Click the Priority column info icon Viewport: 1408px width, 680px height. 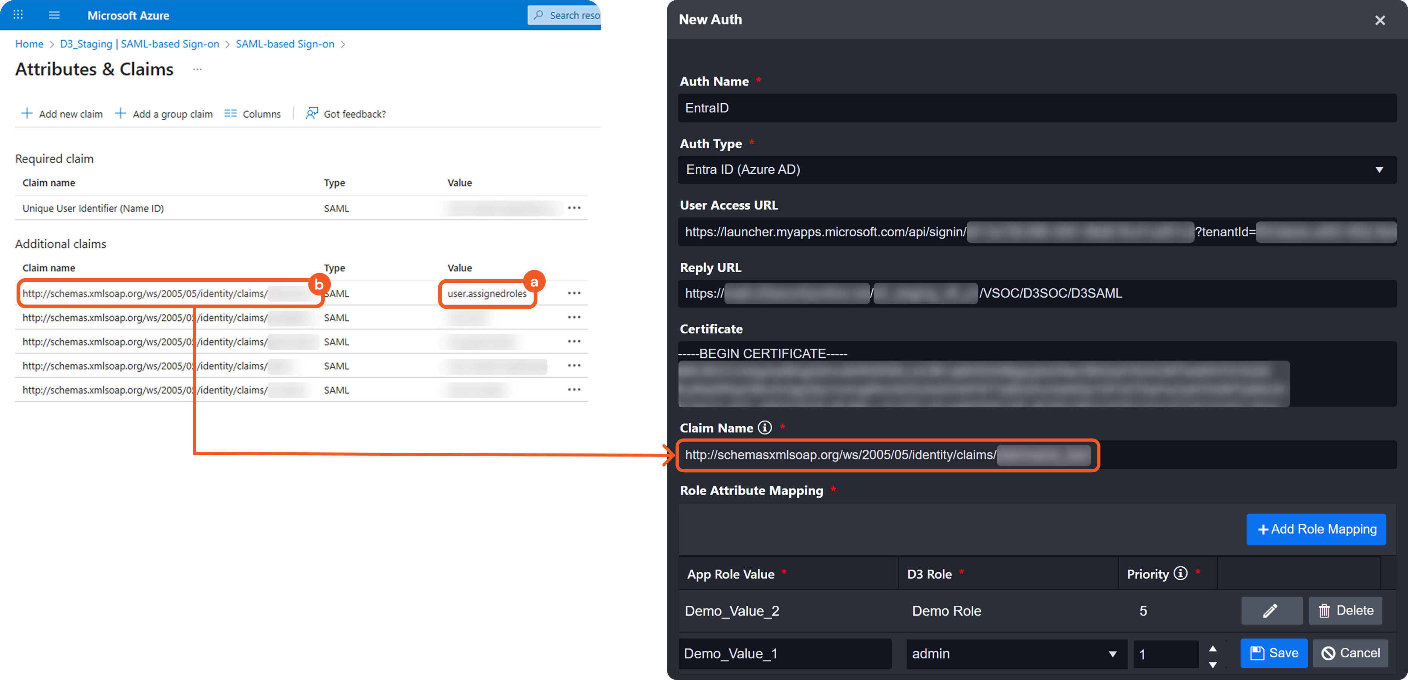point(1181,573)
